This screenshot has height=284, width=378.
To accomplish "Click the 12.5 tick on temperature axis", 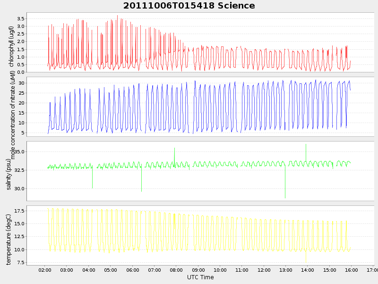I will tap(19, 236).
